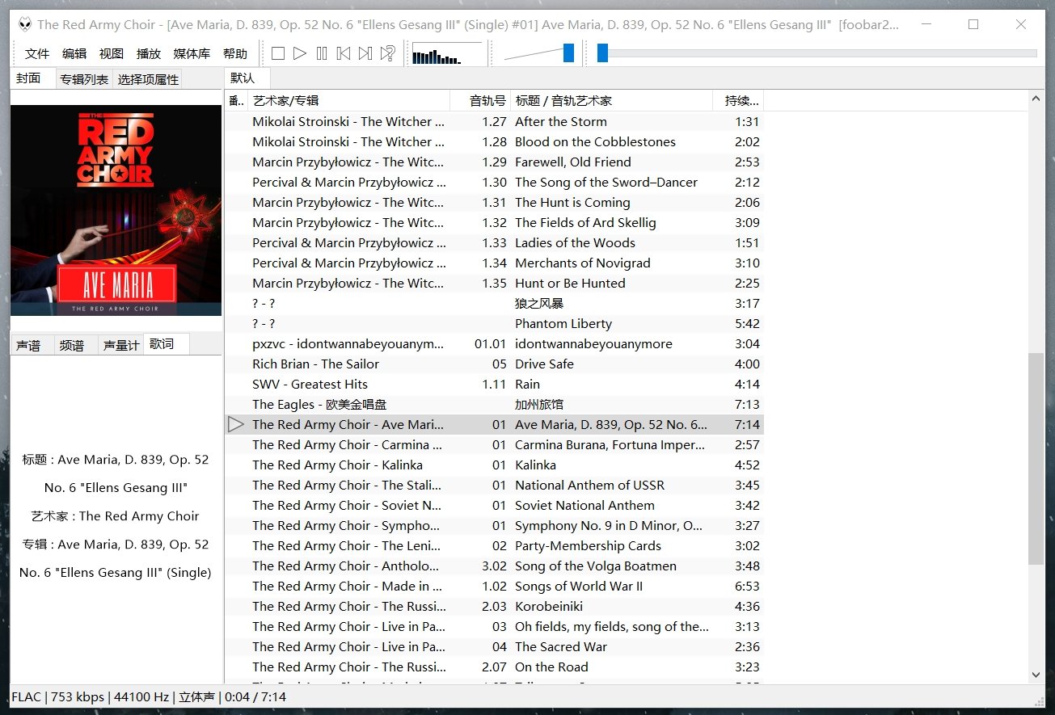The width and height of the screenshot is (1055, 715).
Task: Click the playlist scrollbar down arrow
Action: (1036, 675)
